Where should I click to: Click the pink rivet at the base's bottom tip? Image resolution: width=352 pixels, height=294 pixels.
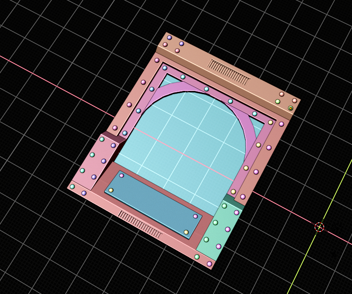(x=209, y=264)
